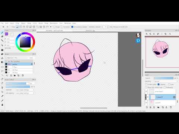
Task: Open selected layer settings gear
Action: tap(174, 97)
